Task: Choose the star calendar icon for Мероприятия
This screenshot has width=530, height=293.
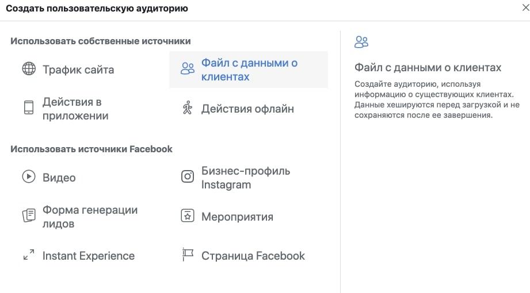Action: [188, 215]
